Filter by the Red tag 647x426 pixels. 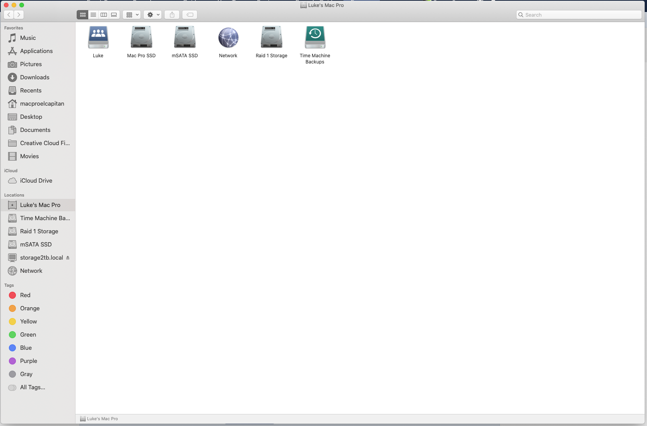(x=38, y=295)
